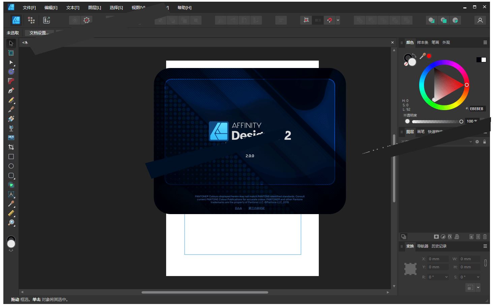The width and height of the screenshot is (493, 306).
Task: Add adjustment layer icon
Action: tap(443, 237)
